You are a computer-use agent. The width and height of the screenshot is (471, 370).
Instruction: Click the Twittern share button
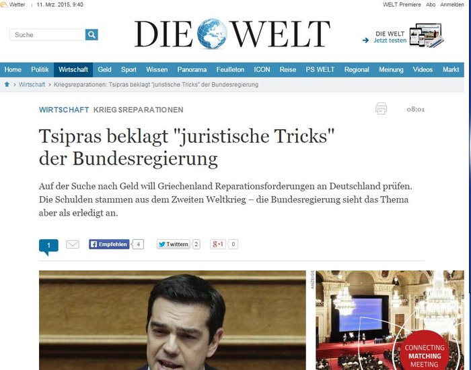point(174,244)
